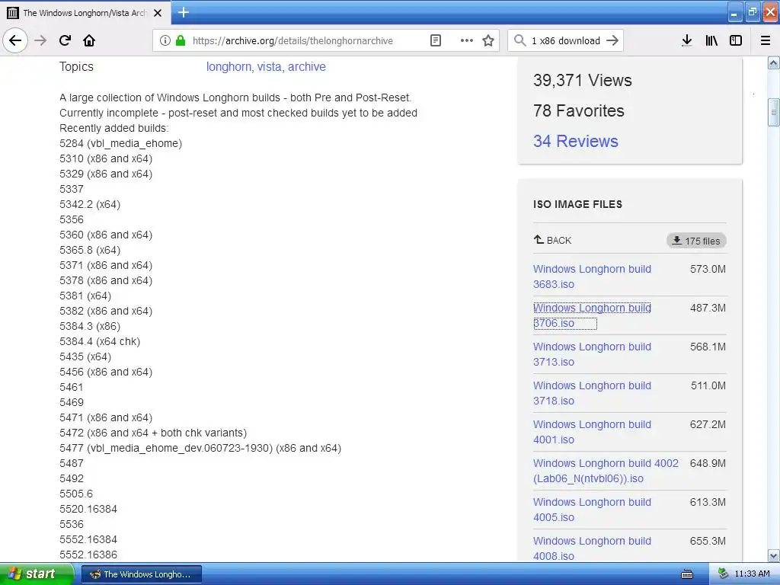Open the library bookshelf icon
This screenshot has width=780, height=585.
711,40
